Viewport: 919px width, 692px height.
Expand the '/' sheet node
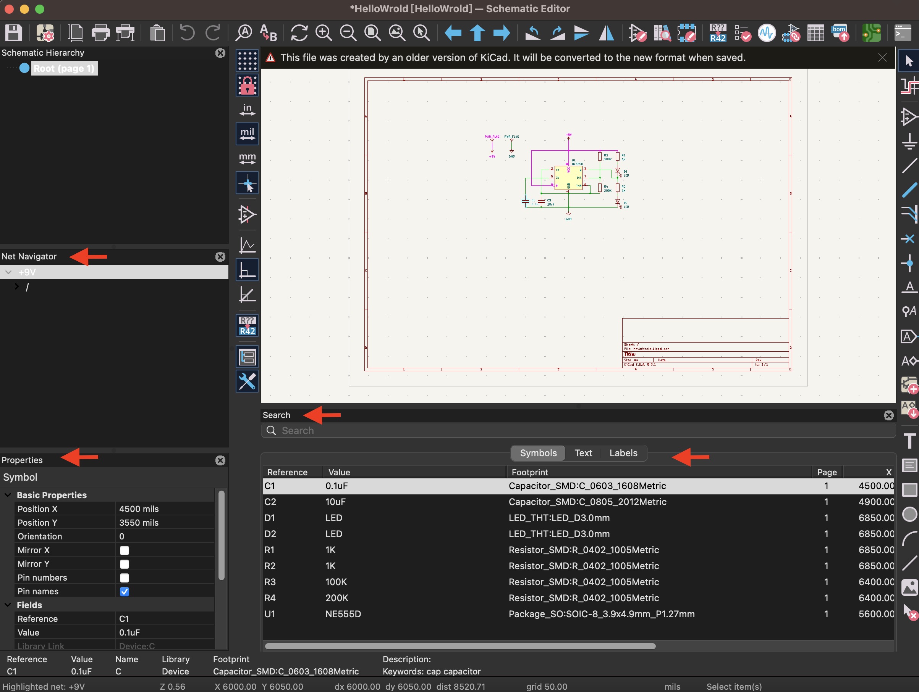17,286
